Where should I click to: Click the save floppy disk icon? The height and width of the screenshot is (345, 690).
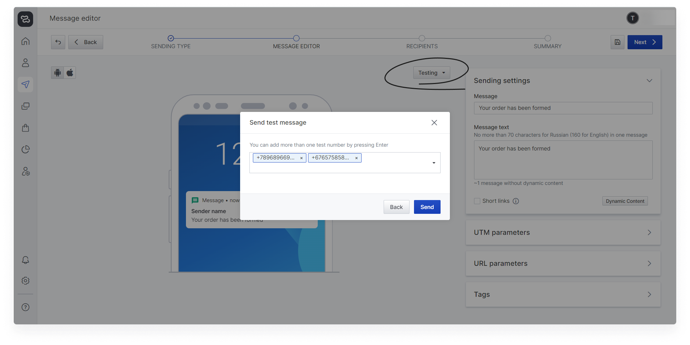[x=618, y=42]
